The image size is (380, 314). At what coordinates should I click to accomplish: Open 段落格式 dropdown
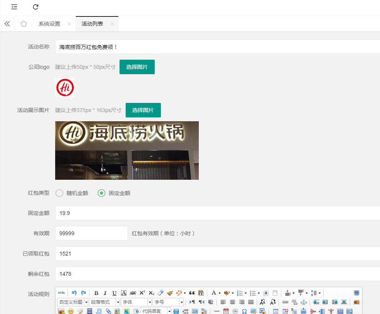point(105,302)
